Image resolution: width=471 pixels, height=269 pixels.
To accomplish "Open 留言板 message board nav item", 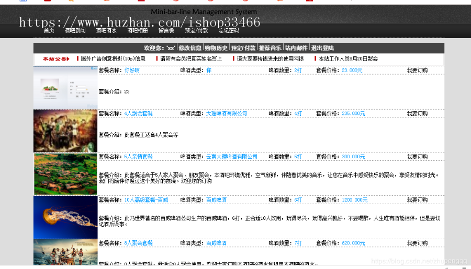I will click(166, 31).
